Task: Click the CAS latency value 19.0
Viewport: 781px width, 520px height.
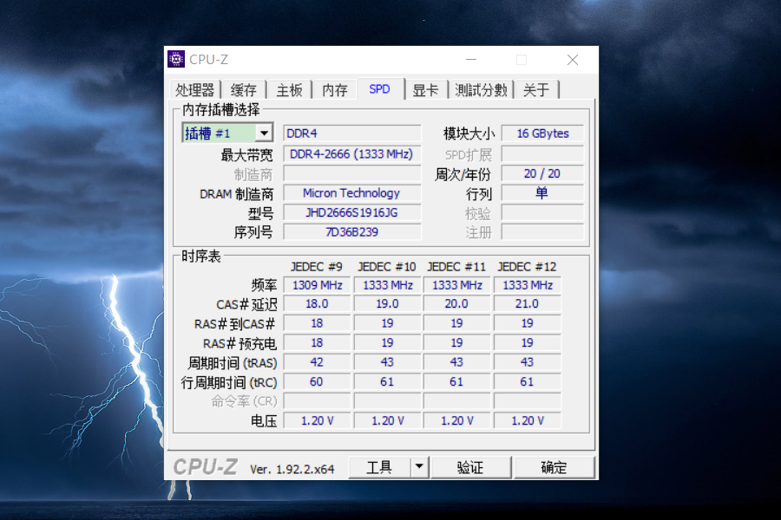Action: [x=387, y=303]
